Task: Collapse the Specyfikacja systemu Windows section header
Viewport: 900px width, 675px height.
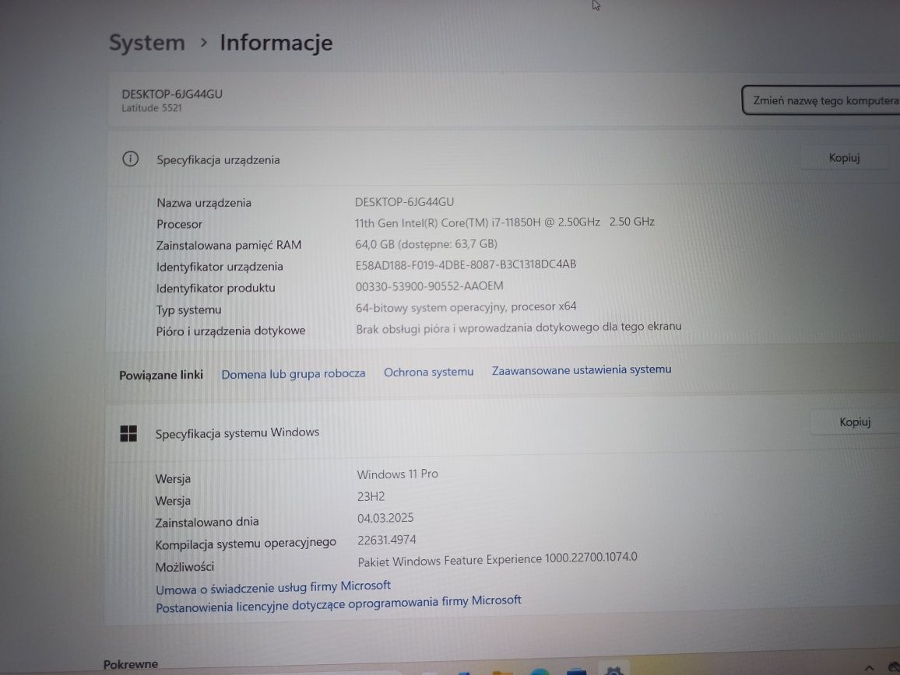Action: coord(502,430)
